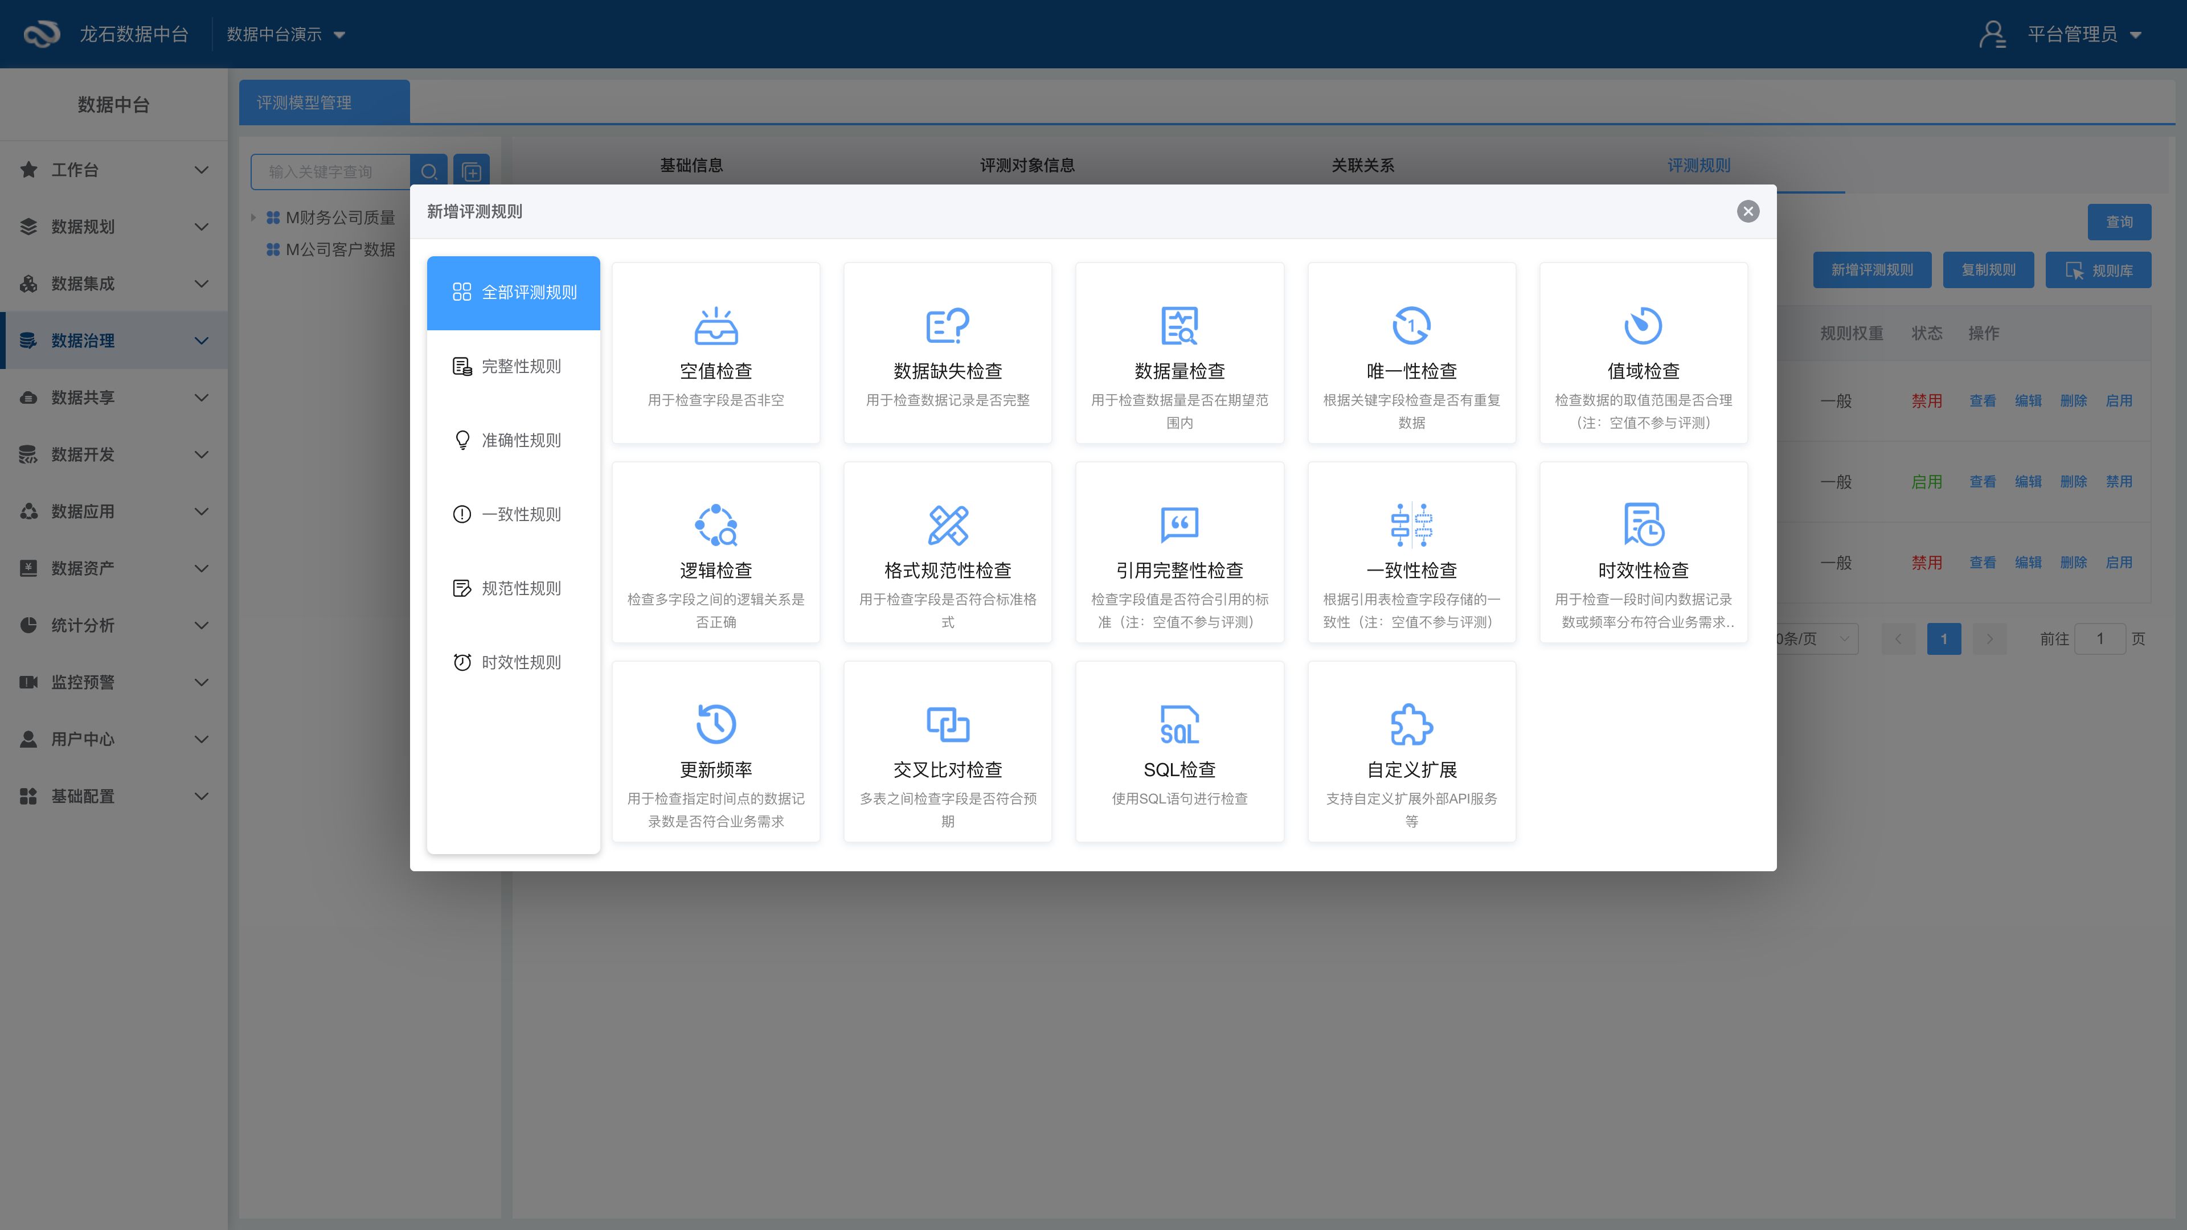Screen dimensions: 2187x1230
Task: Choose the 交叉比对检查 overlapping squares icon
Action: click(948, 725)
